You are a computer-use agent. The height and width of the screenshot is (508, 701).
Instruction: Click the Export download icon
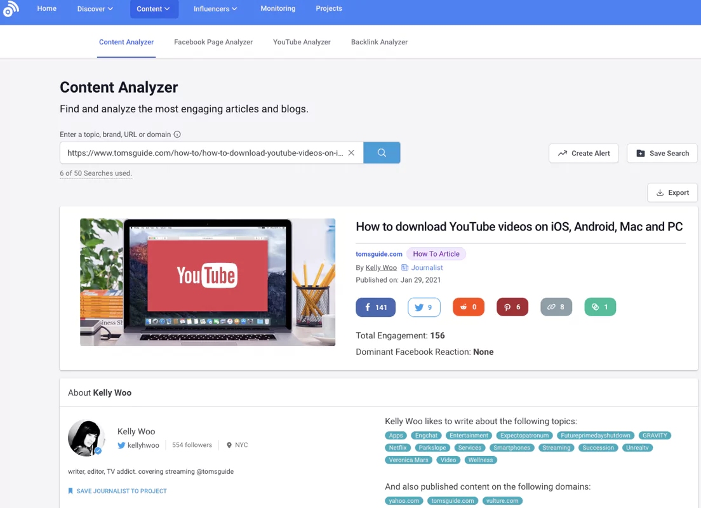(x=660, y=192)
